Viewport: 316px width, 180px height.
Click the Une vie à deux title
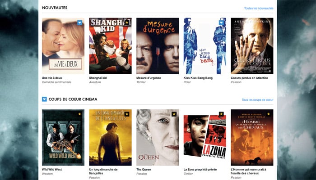[x=52, y=78]
